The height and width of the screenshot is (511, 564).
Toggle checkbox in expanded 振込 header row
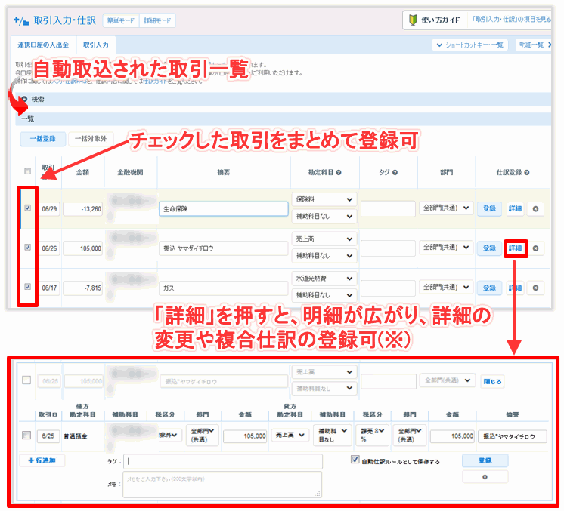26,380
